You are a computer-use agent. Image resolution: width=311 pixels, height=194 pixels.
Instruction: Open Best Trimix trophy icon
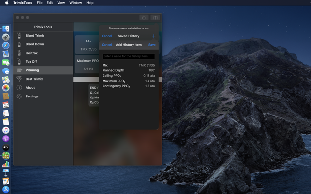coord(19,79)
